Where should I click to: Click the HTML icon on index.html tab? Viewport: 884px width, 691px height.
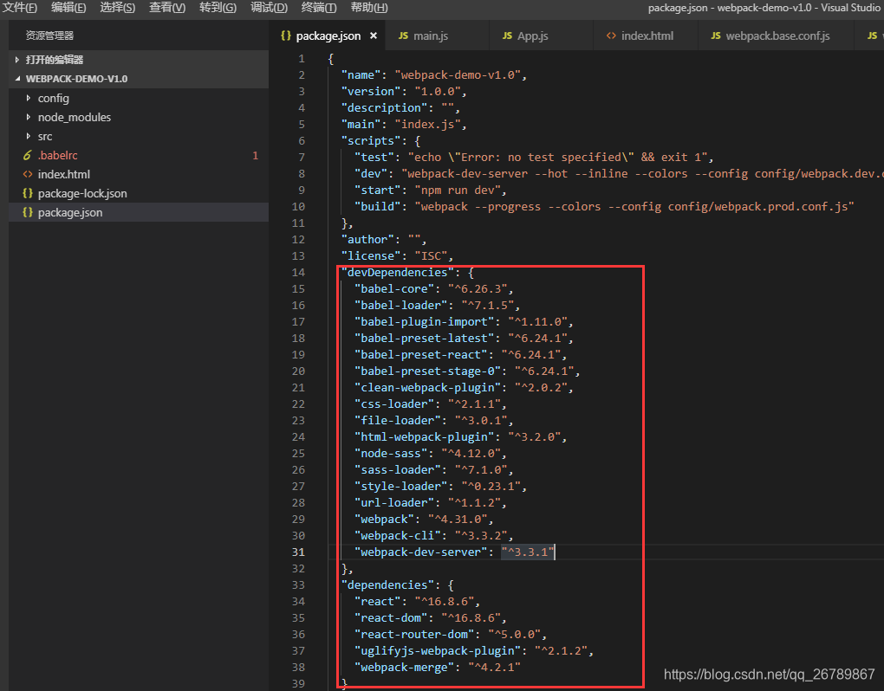pos(611,36)
